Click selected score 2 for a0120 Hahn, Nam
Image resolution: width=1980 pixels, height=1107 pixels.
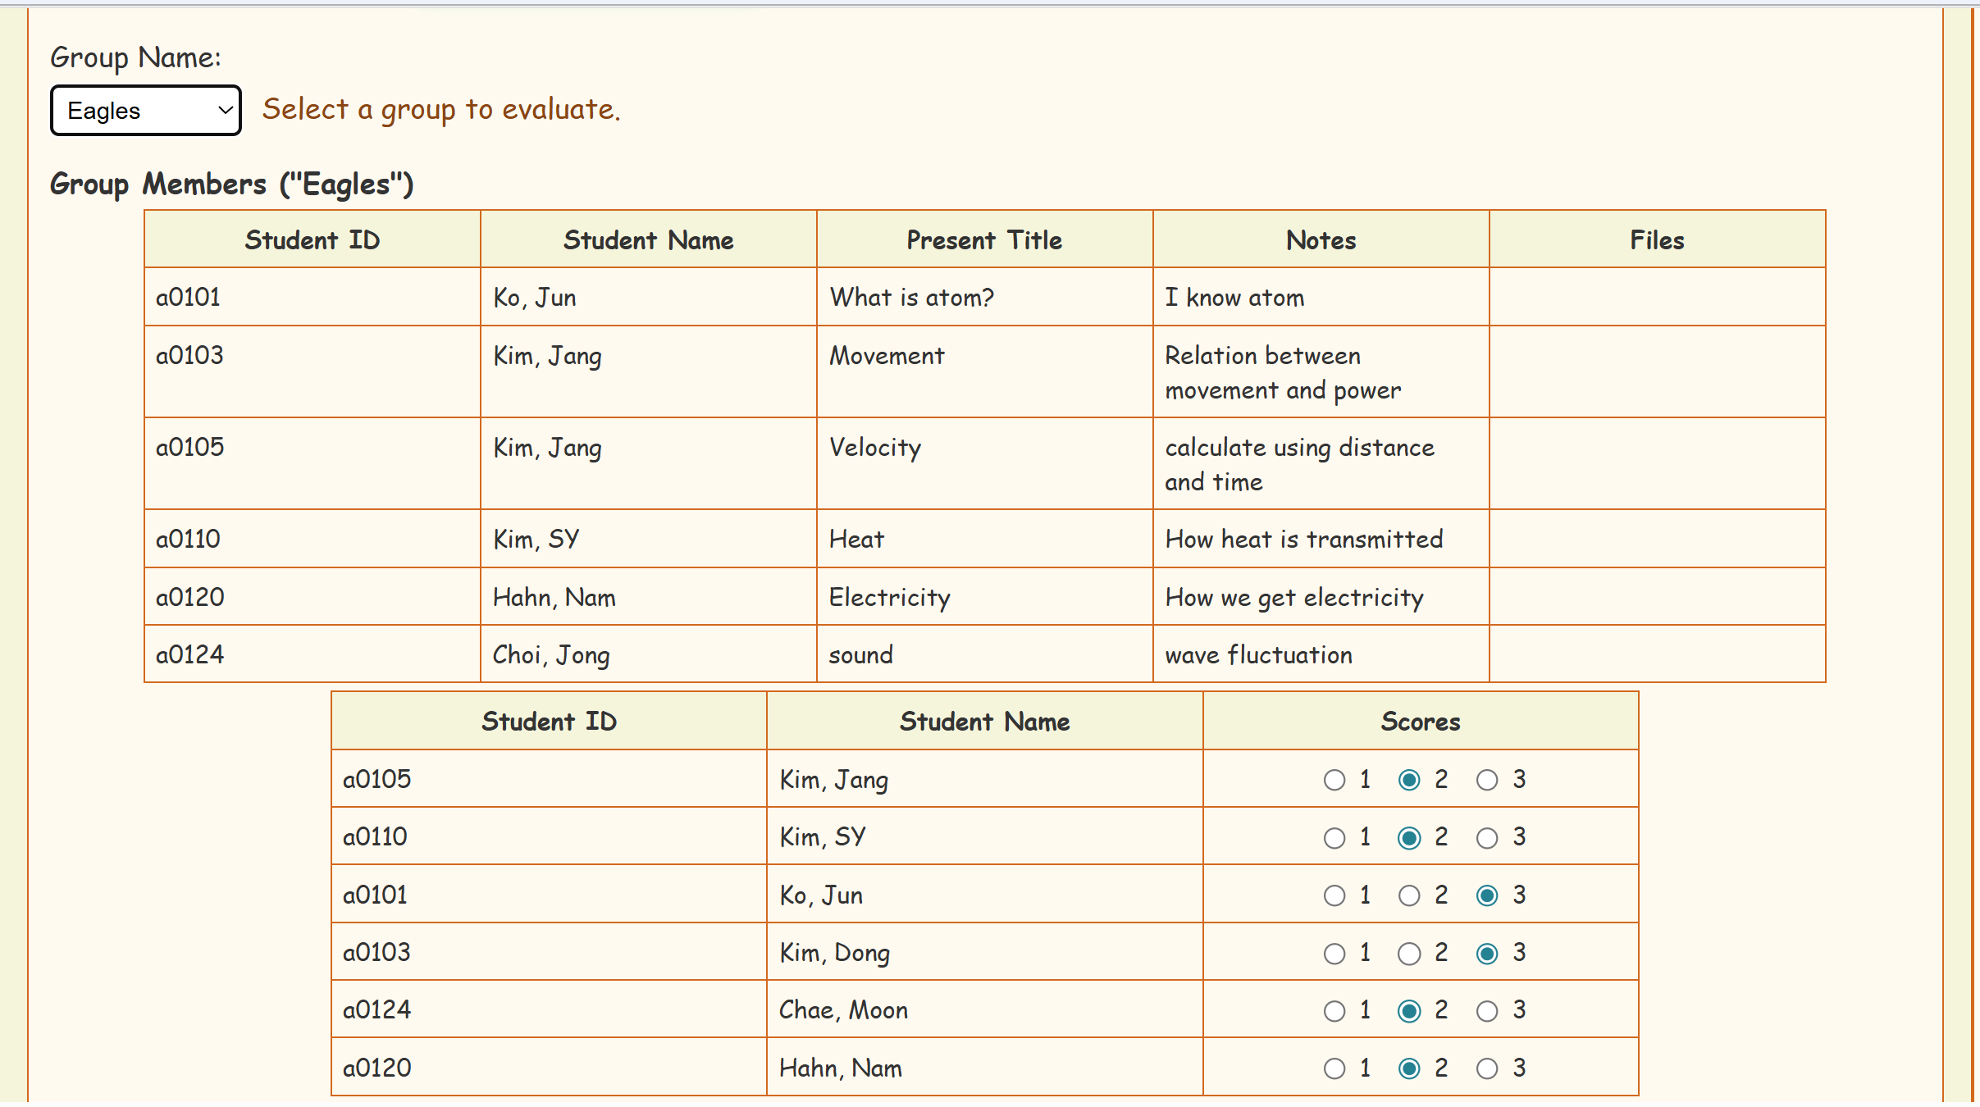click(x=1409, y=1068)
